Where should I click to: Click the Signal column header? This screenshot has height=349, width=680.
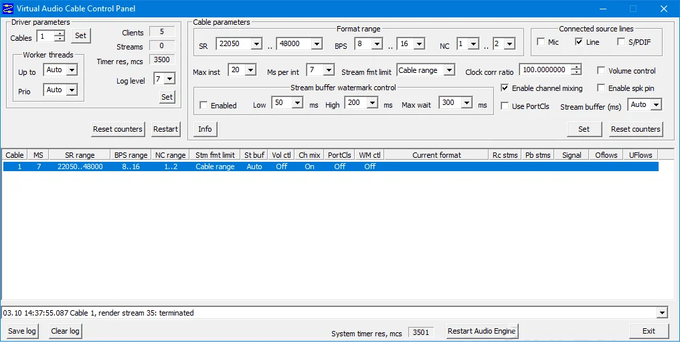pyautogui.click(x=572, y=155)
